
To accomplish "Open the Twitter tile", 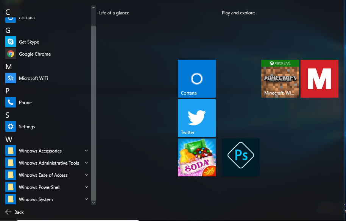I will pyautogui.click(x=197, y=118).
